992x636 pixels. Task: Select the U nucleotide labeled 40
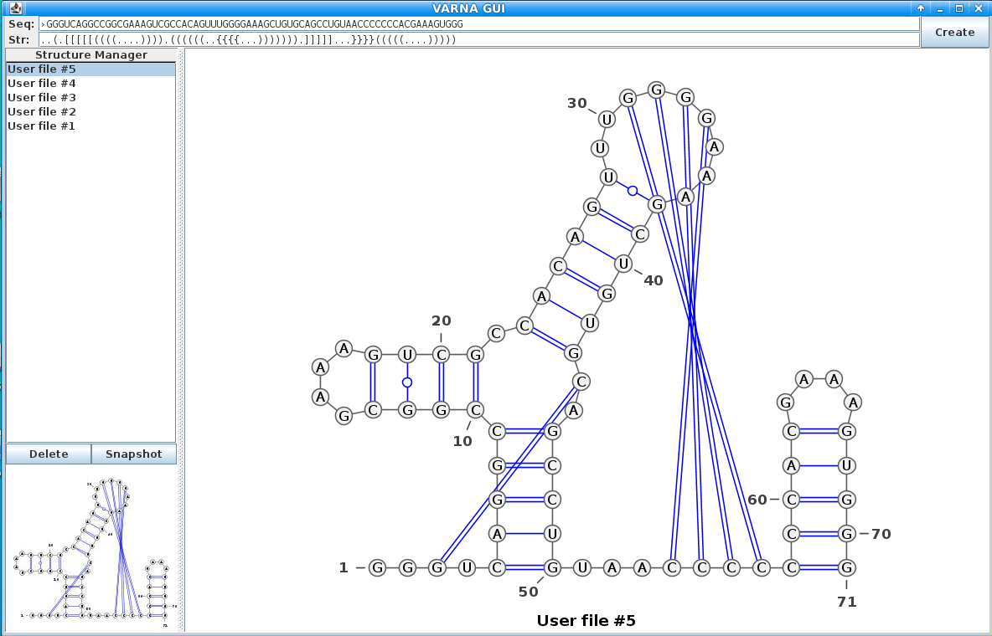623,264
